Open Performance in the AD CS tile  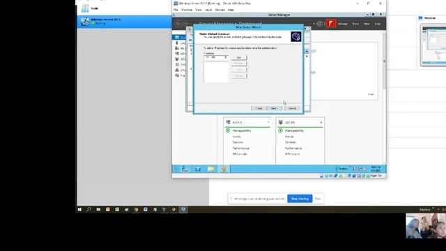coord(241,149)
